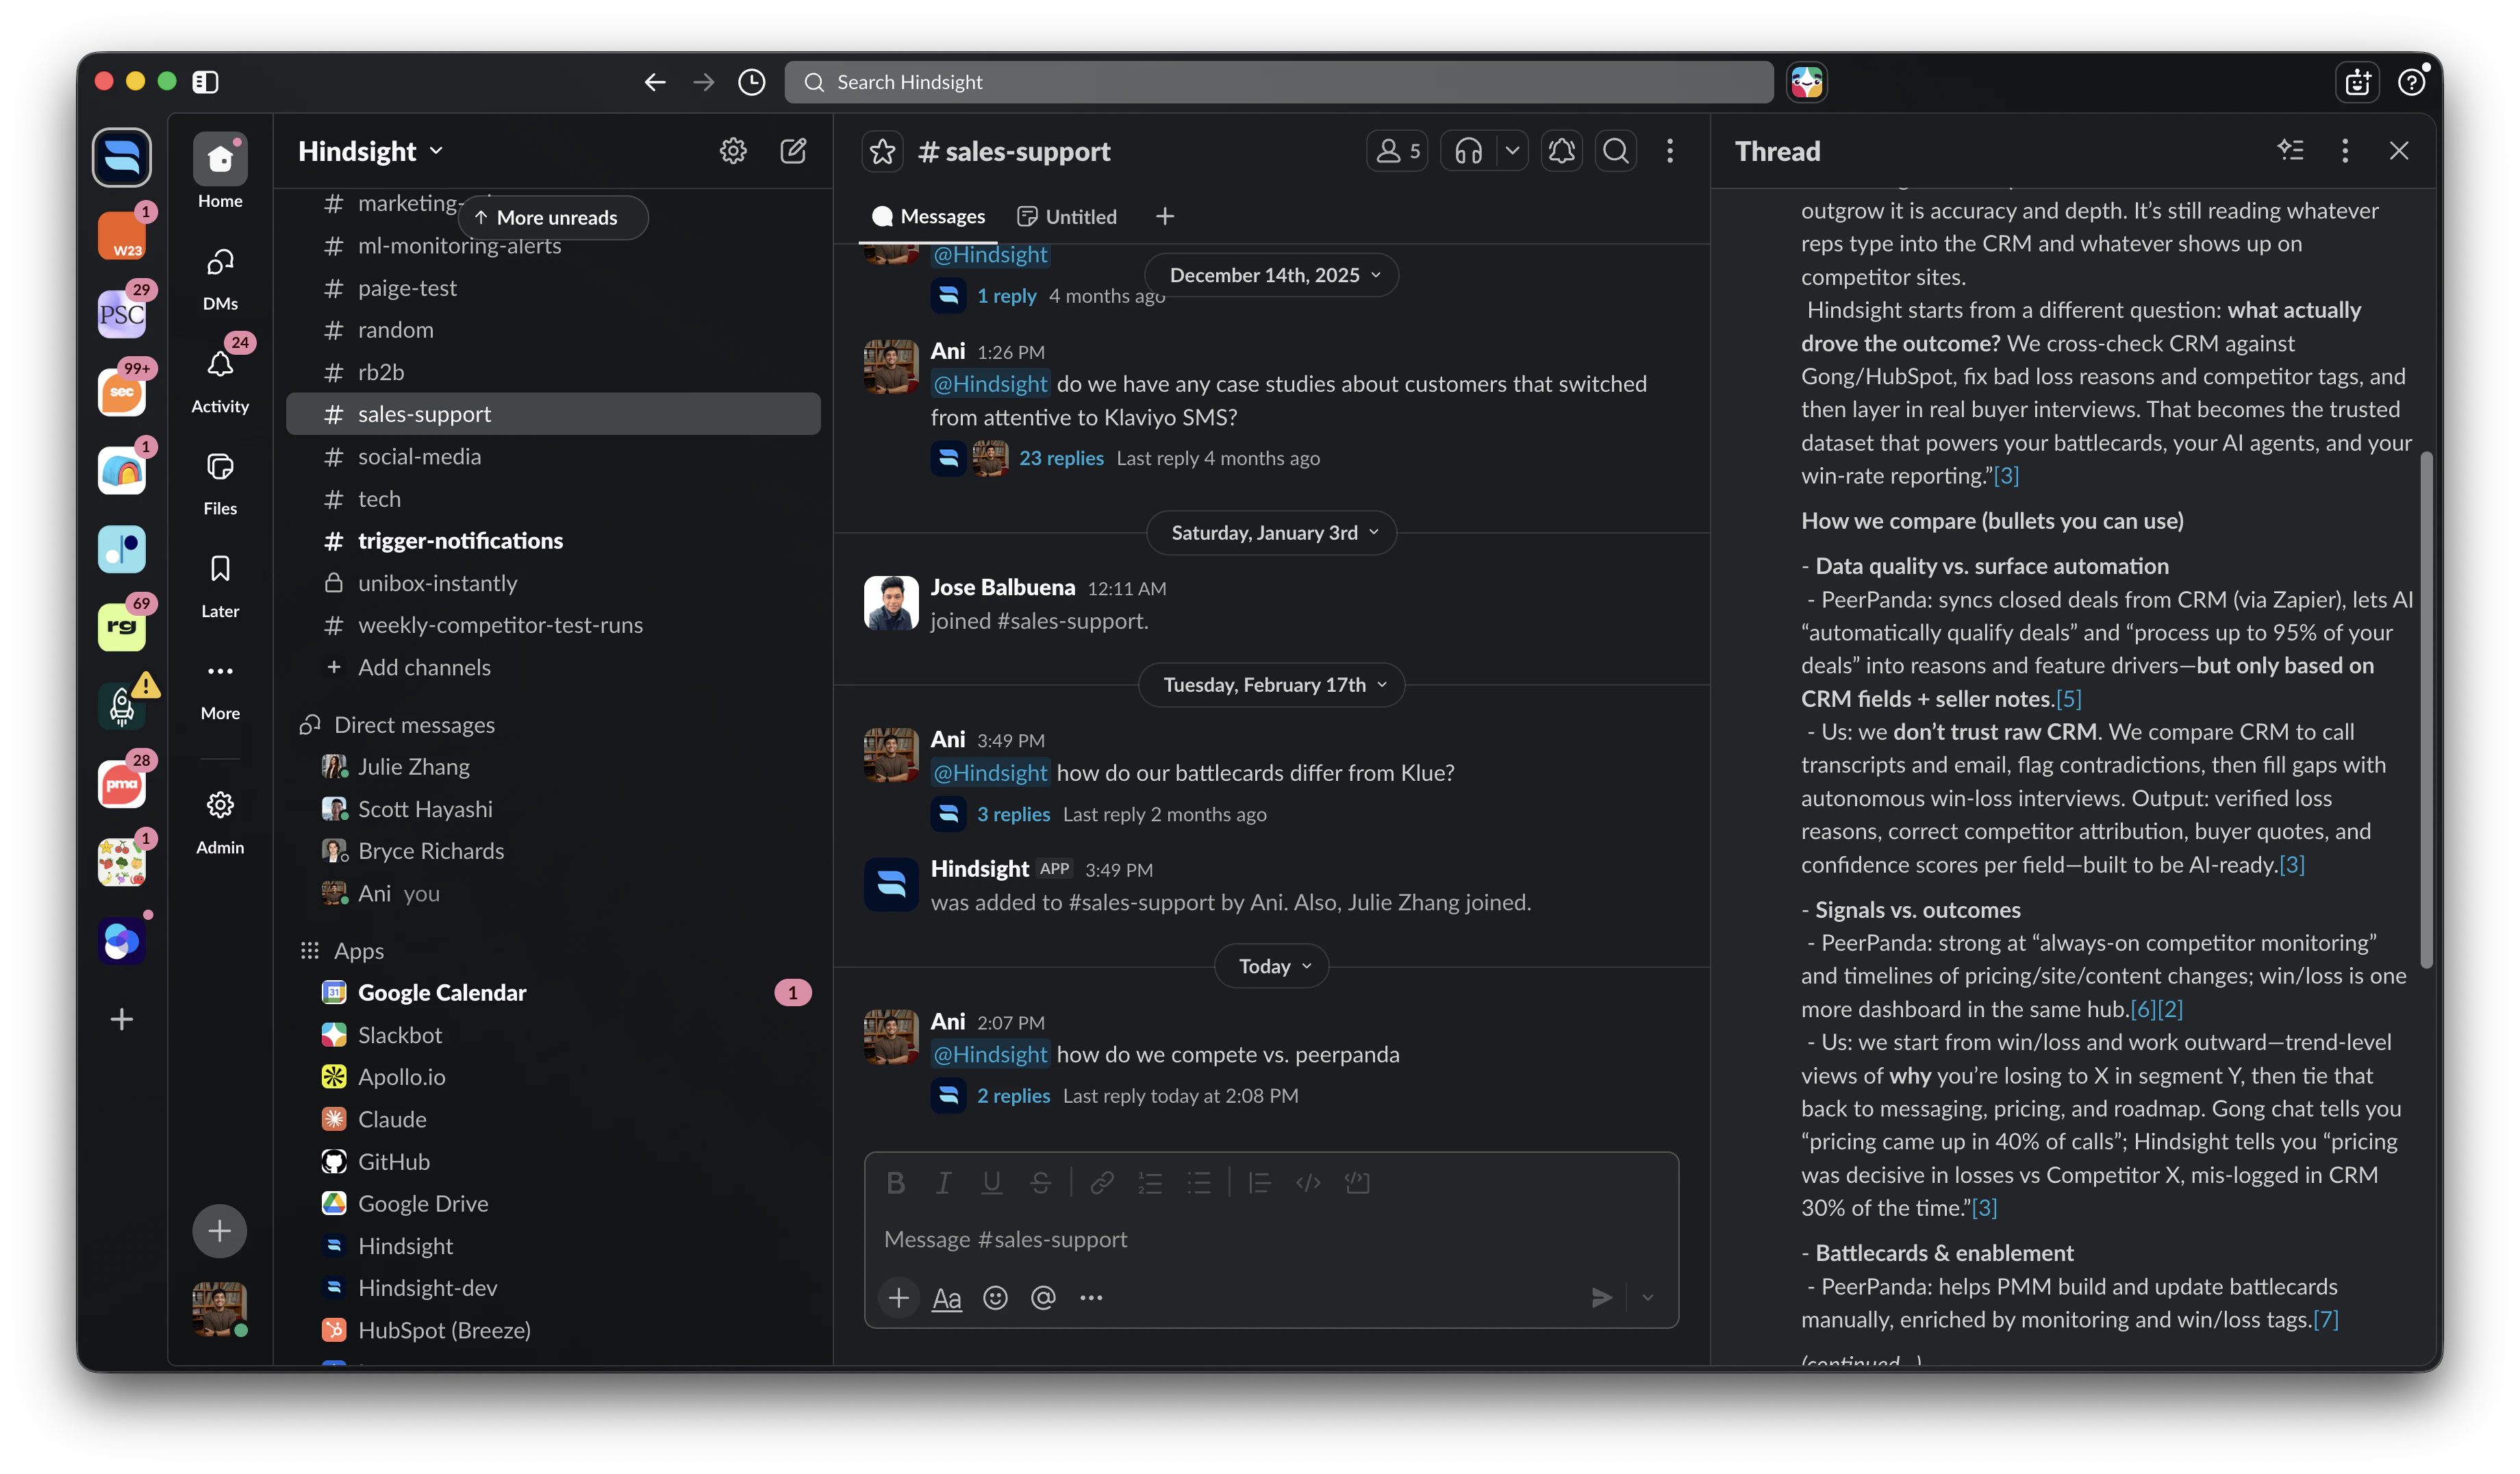The height and width of the screenshot is (1474, 2520).
Task: Open the huddle options dropdown arrow
Action: [x=1512, y=151]
